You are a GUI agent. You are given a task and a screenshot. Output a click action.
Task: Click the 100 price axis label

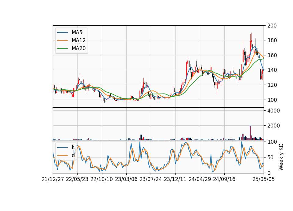click(272, 100)
